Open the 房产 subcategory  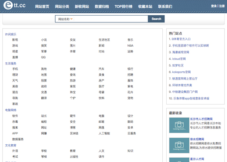pos(102,80)
